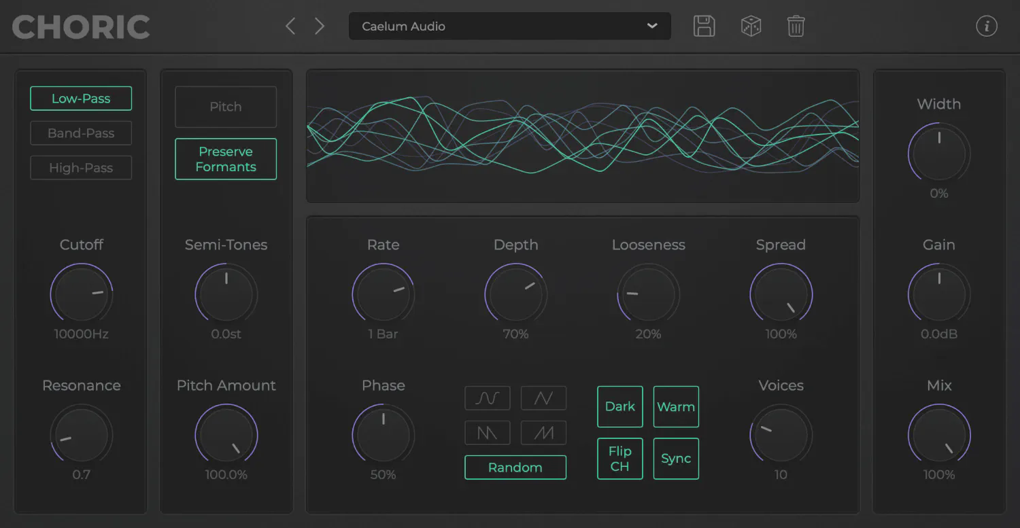Image resolution: width=1020 pixels, height=528 pixels.
Task: Randomize settings with the dice icon
Action: point(751,27)
